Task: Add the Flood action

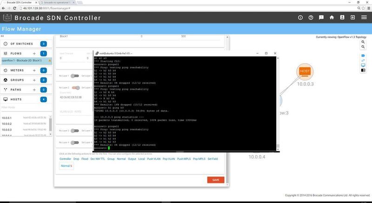Action: 85,159
